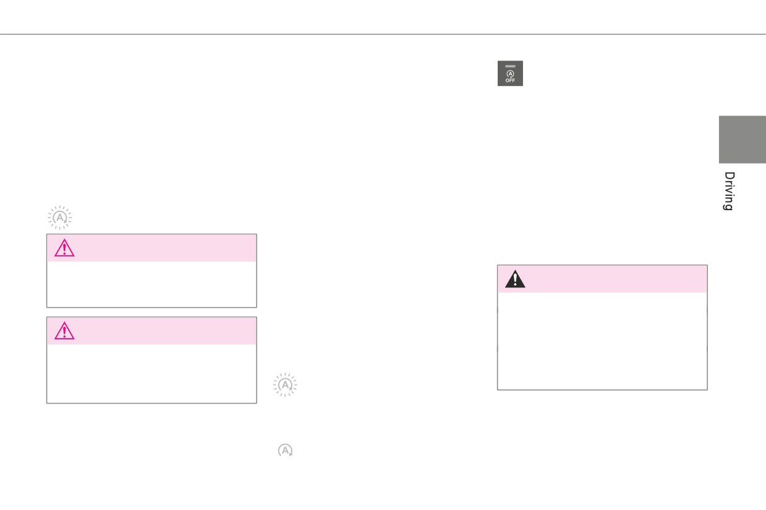Viewport: 766px width, 510px height.
Task: Click the white body of the black-triangle warning box
Action: click(602, 341)
